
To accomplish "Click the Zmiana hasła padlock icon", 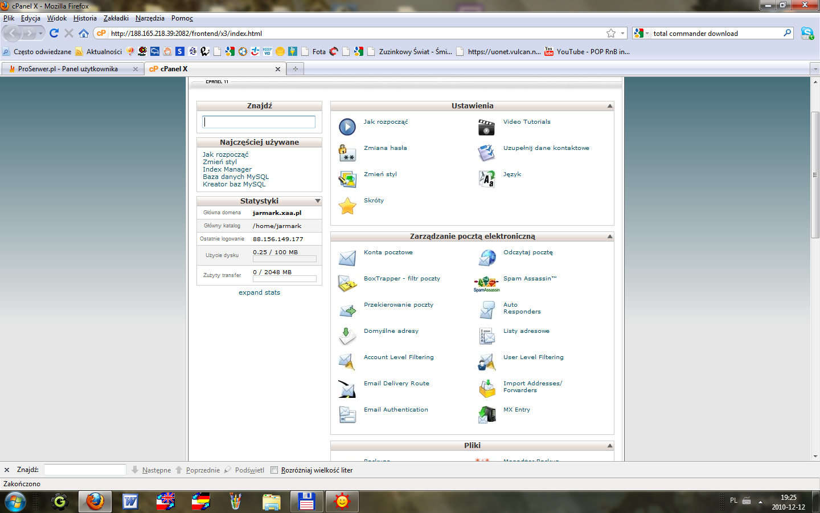I will [x=347, y=153].
